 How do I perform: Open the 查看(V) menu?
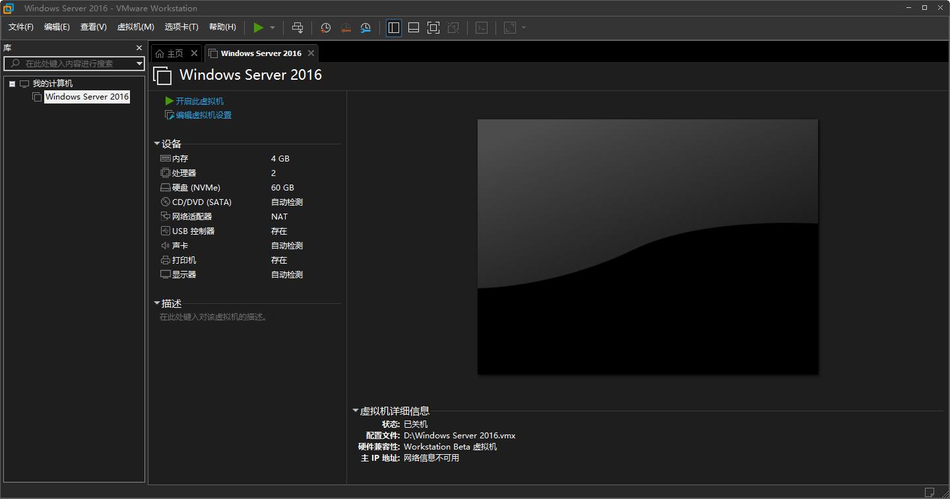pos(94,27)
